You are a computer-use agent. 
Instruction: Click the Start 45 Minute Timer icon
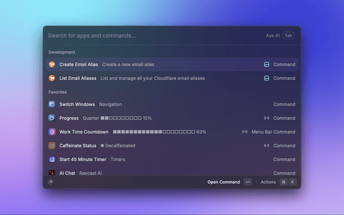pyautogui.click(x=52, y=159)
